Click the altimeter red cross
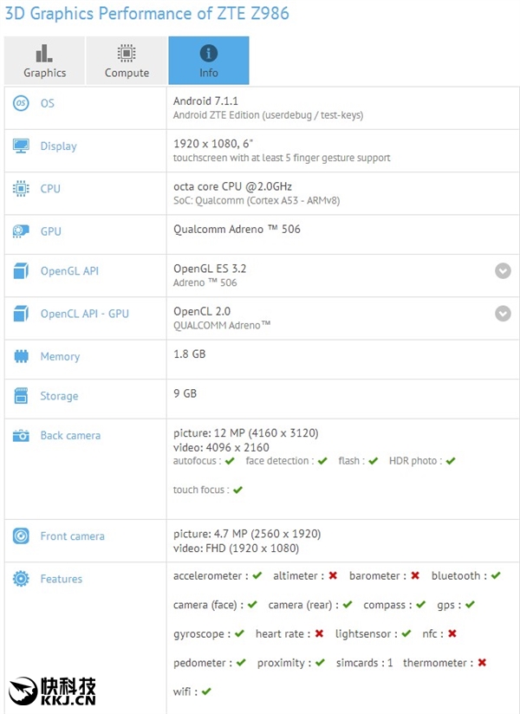 point(333,575)
